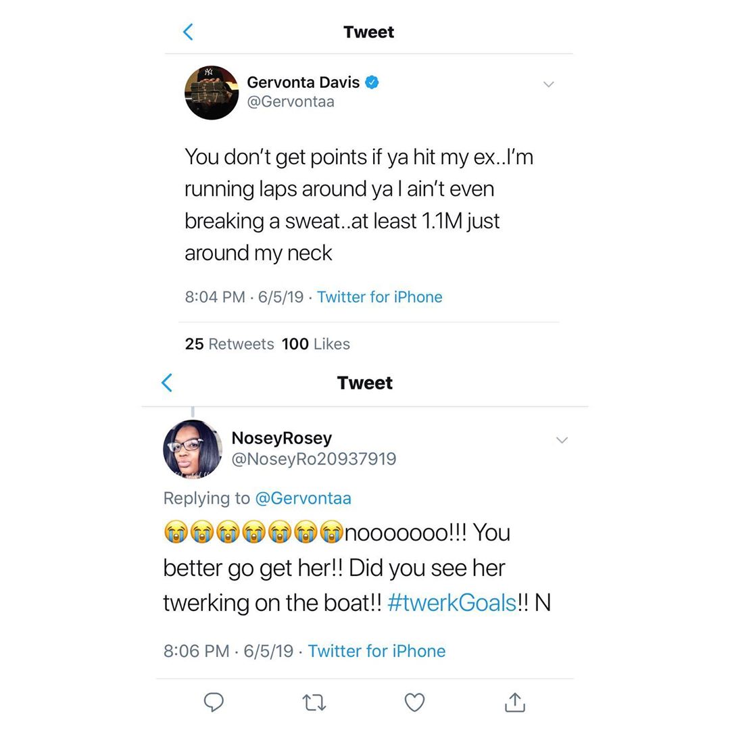Viewport: 730px width, 730px height.
Task: Open the NoseyRosey display name
Action: point(282,438)
